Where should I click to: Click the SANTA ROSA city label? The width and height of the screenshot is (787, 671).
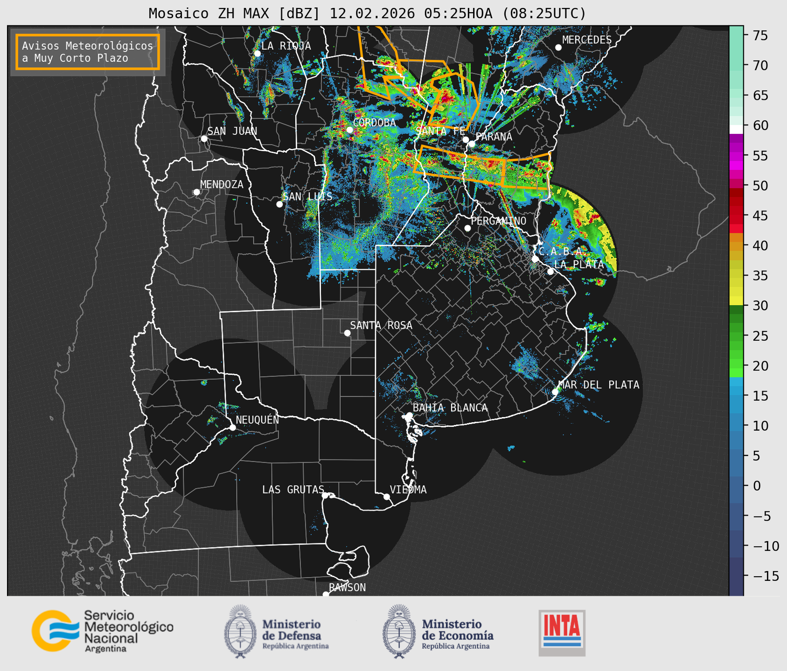tap(381, 325)
